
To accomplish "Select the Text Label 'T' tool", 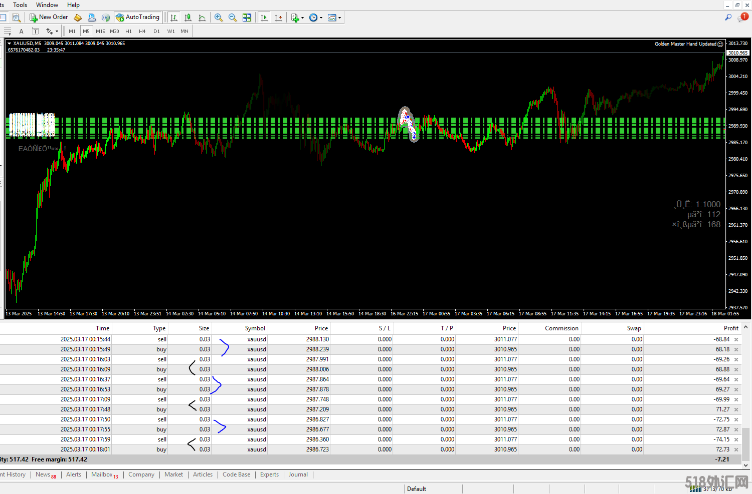I will click(35, 31).
